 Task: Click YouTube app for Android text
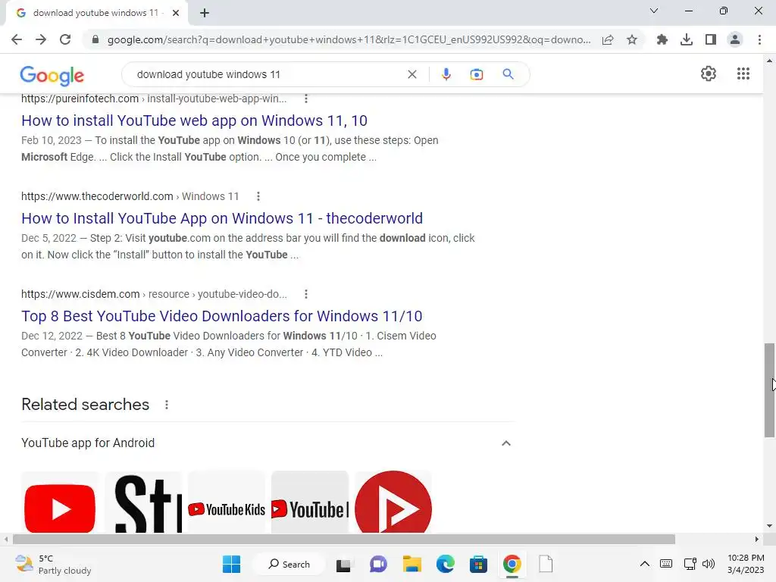pos(88,443)
